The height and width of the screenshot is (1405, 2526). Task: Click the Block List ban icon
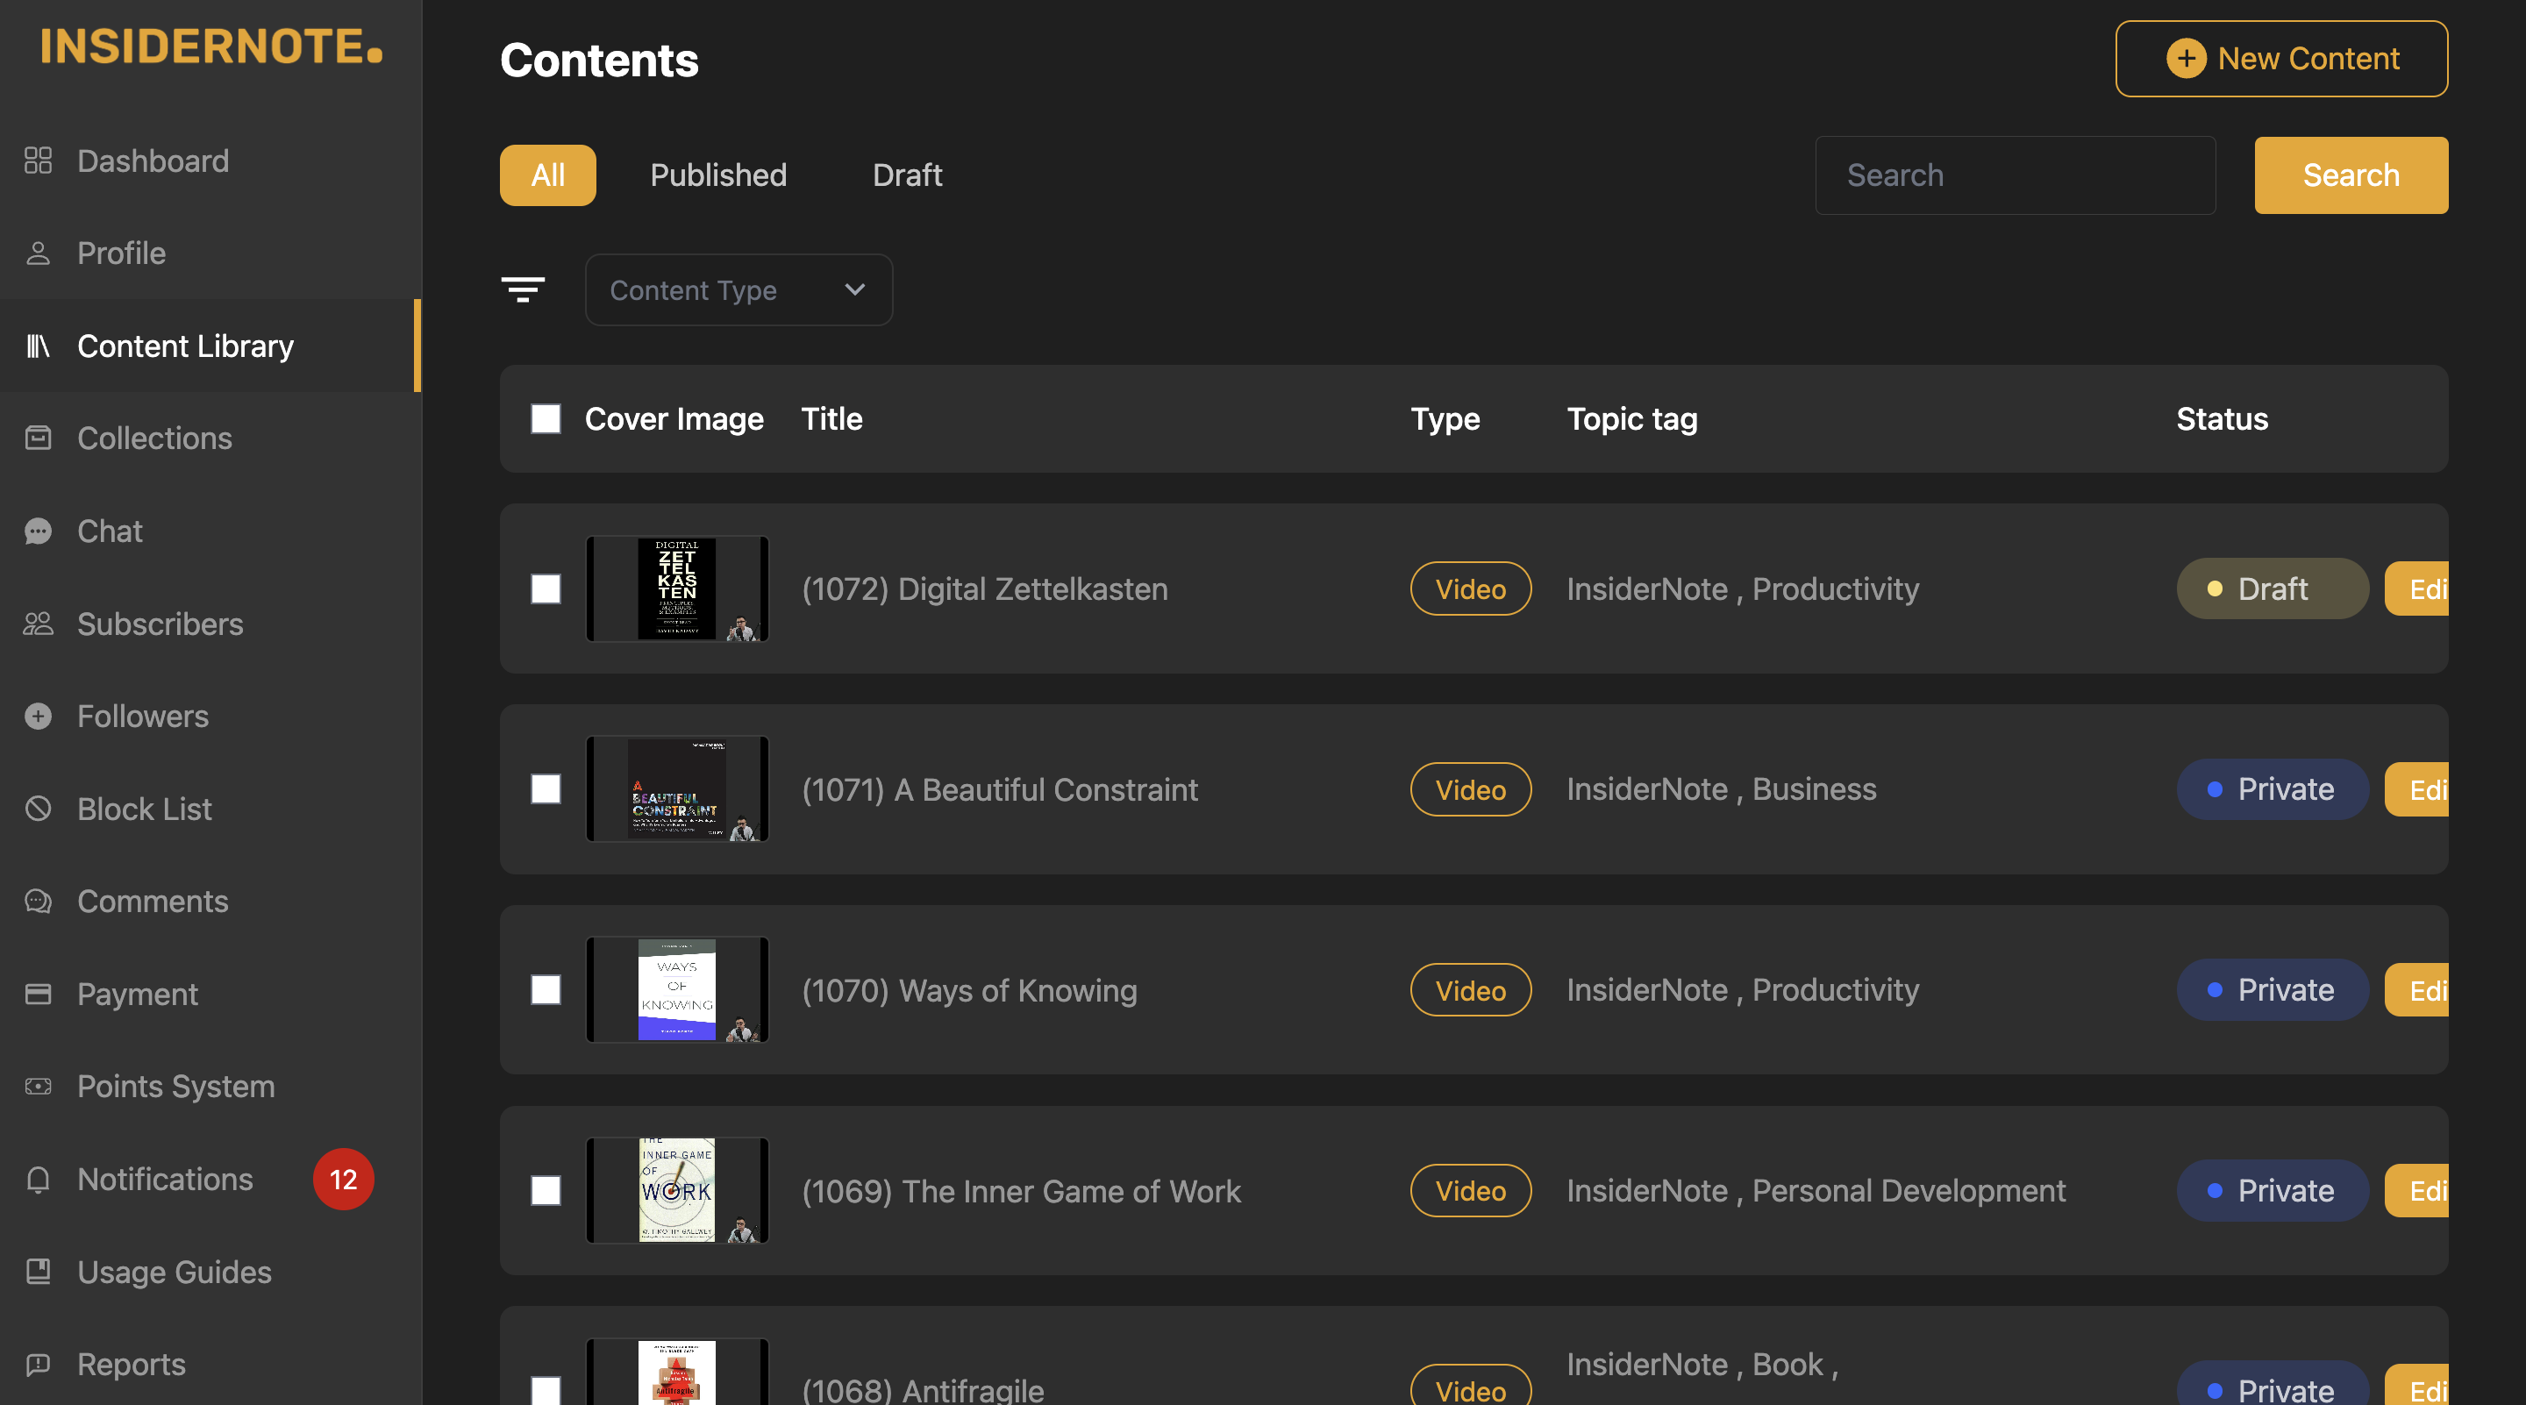tap(39, 809)
